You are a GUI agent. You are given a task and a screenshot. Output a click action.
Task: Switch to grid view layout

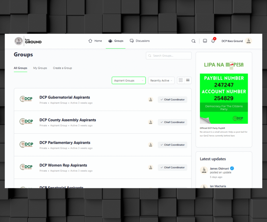pos(181,80)
